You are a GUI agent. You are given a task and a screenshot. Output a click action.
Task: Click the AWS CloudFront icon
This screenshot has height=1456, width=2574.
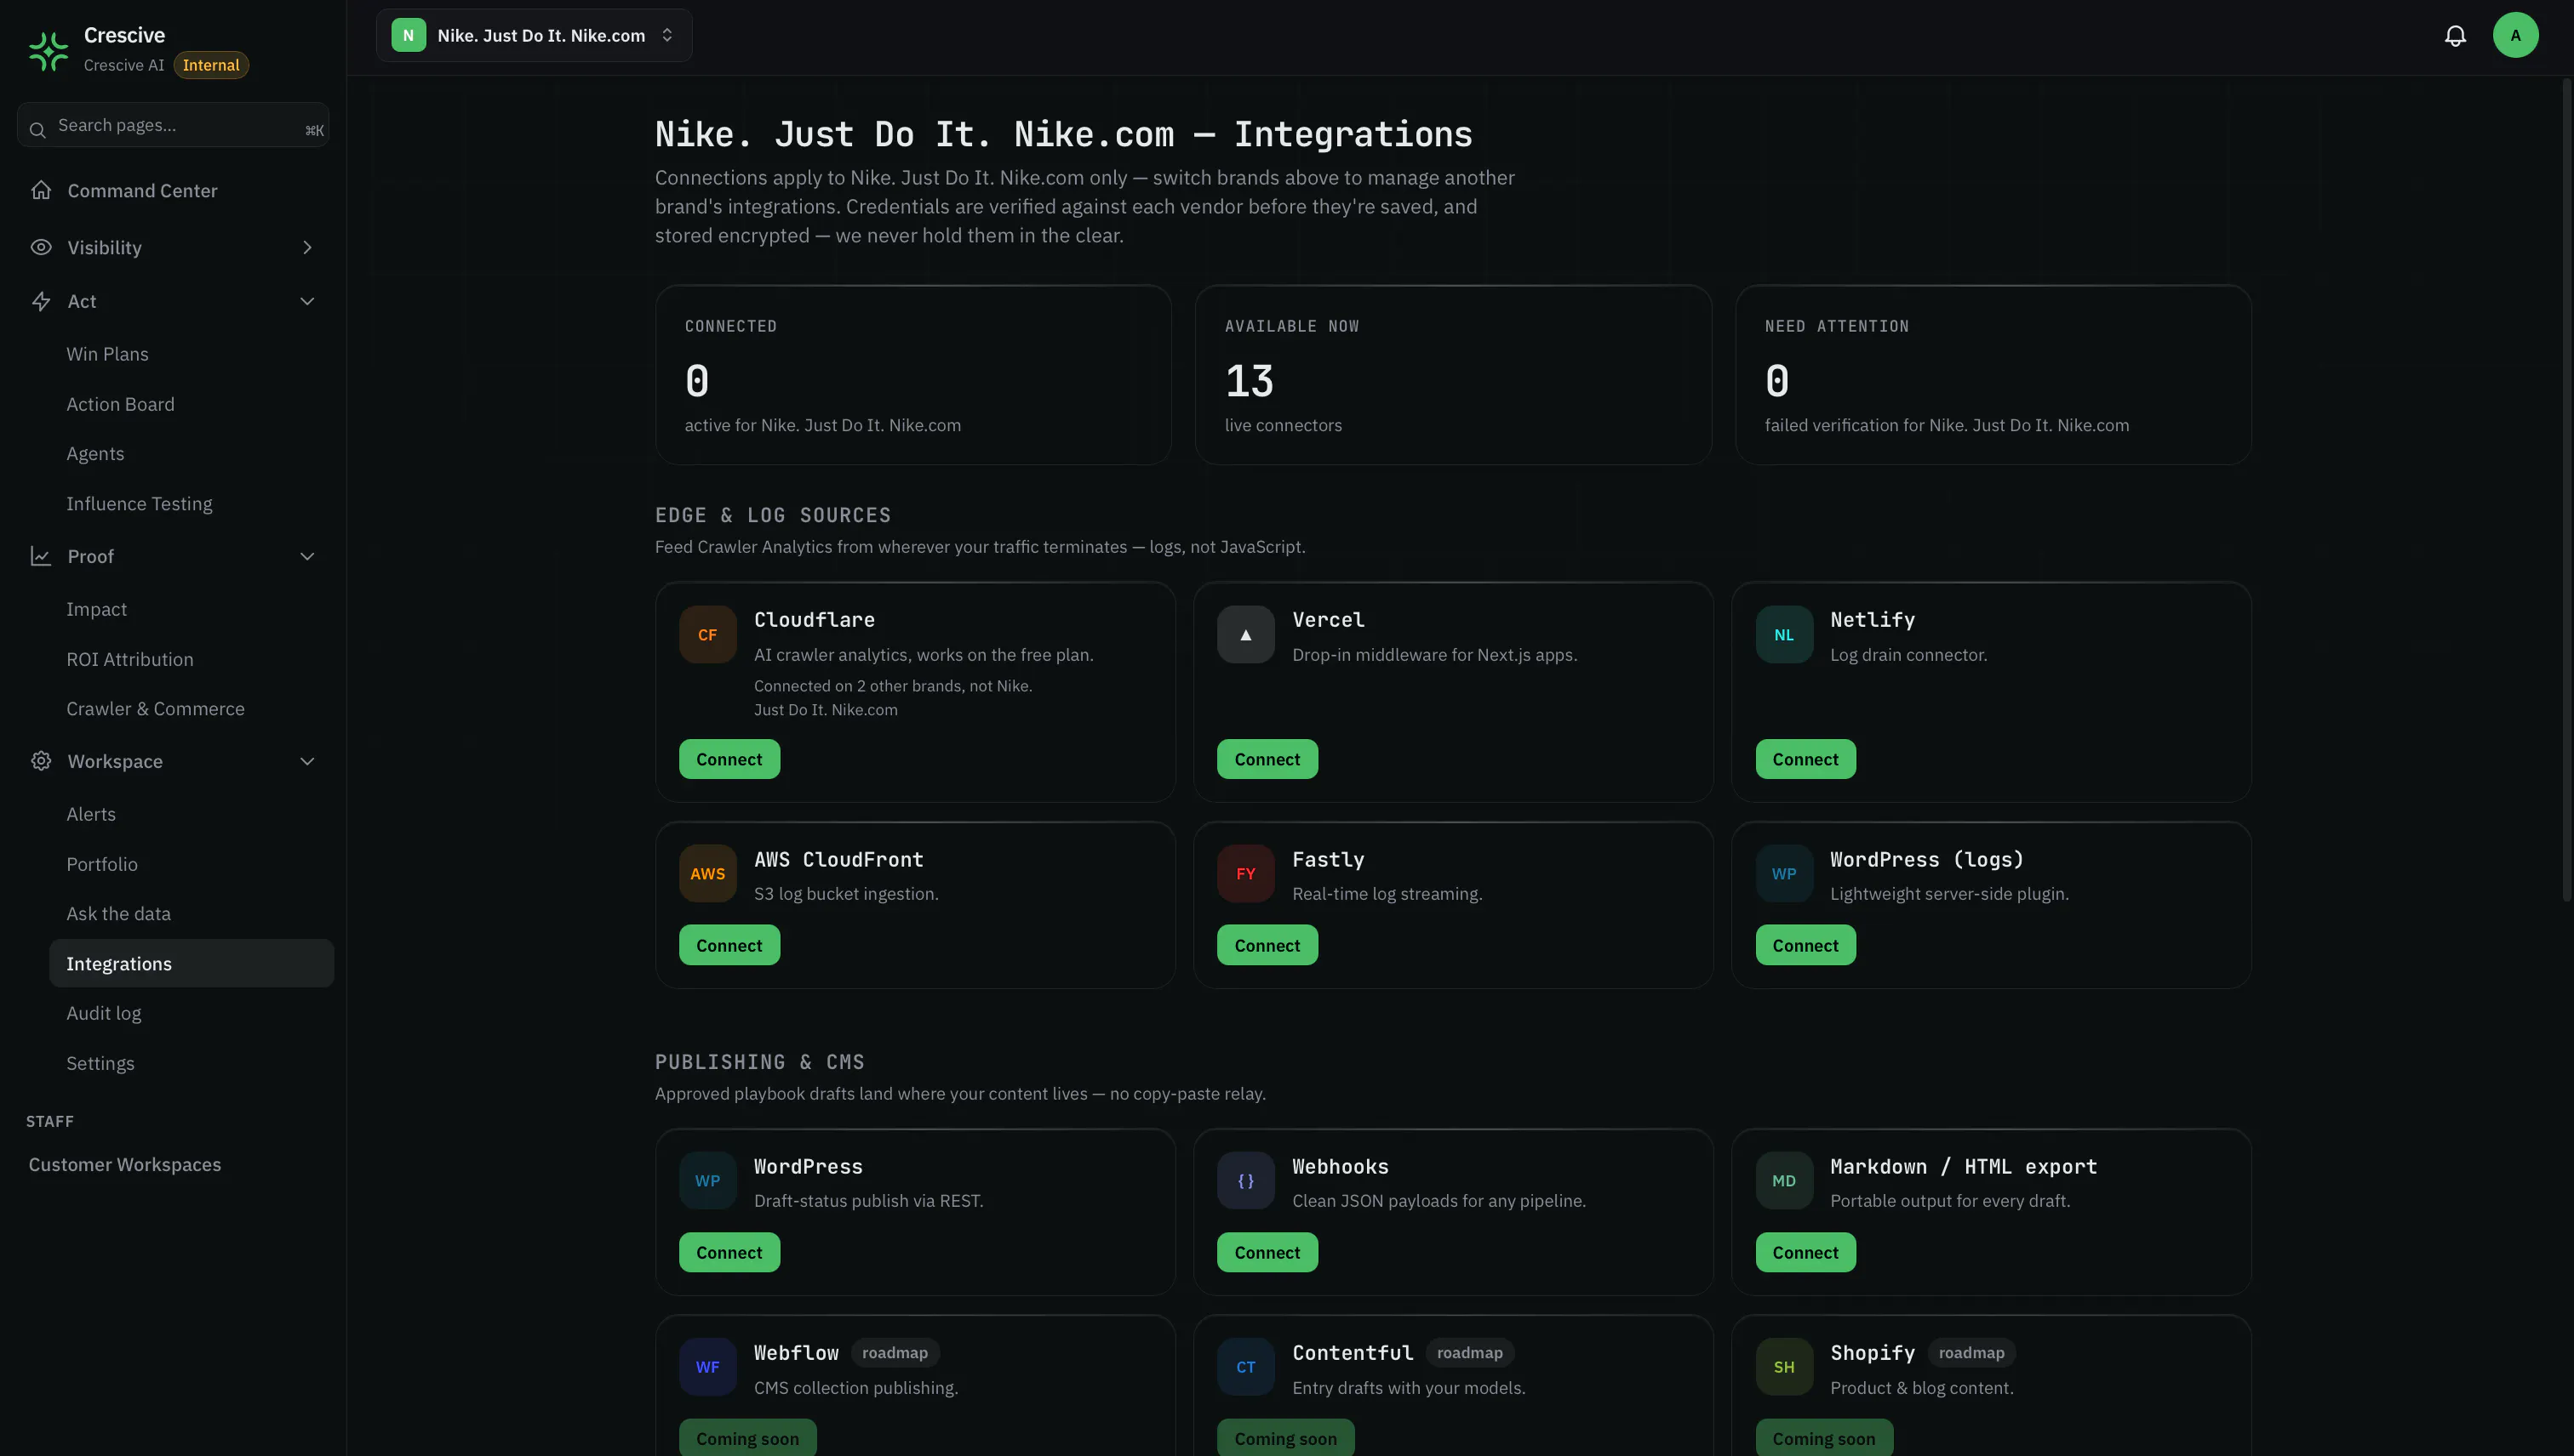[707, 873]
